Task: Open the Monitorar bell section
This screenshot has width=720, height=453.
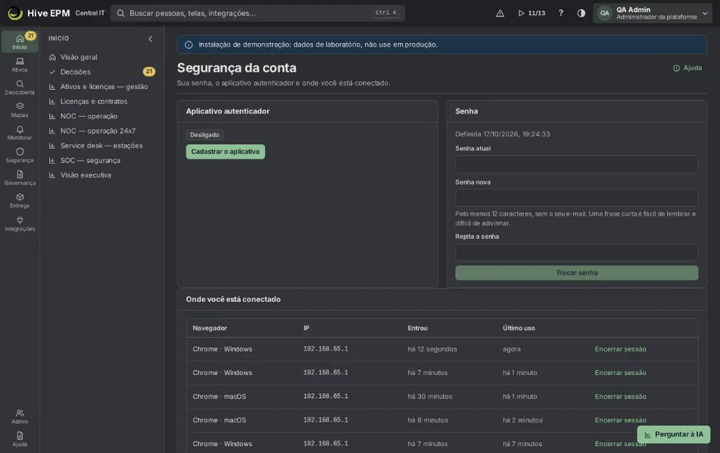Action: pos(20,133)
